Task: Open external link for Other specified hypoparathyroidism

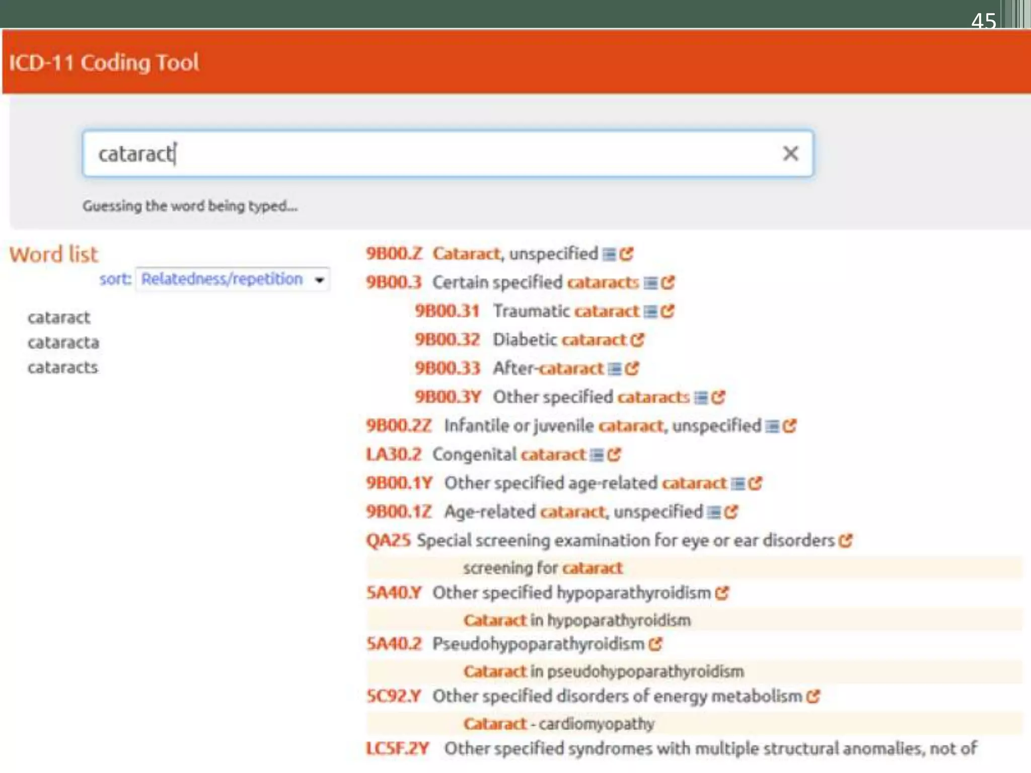Action: pos(722,593)
